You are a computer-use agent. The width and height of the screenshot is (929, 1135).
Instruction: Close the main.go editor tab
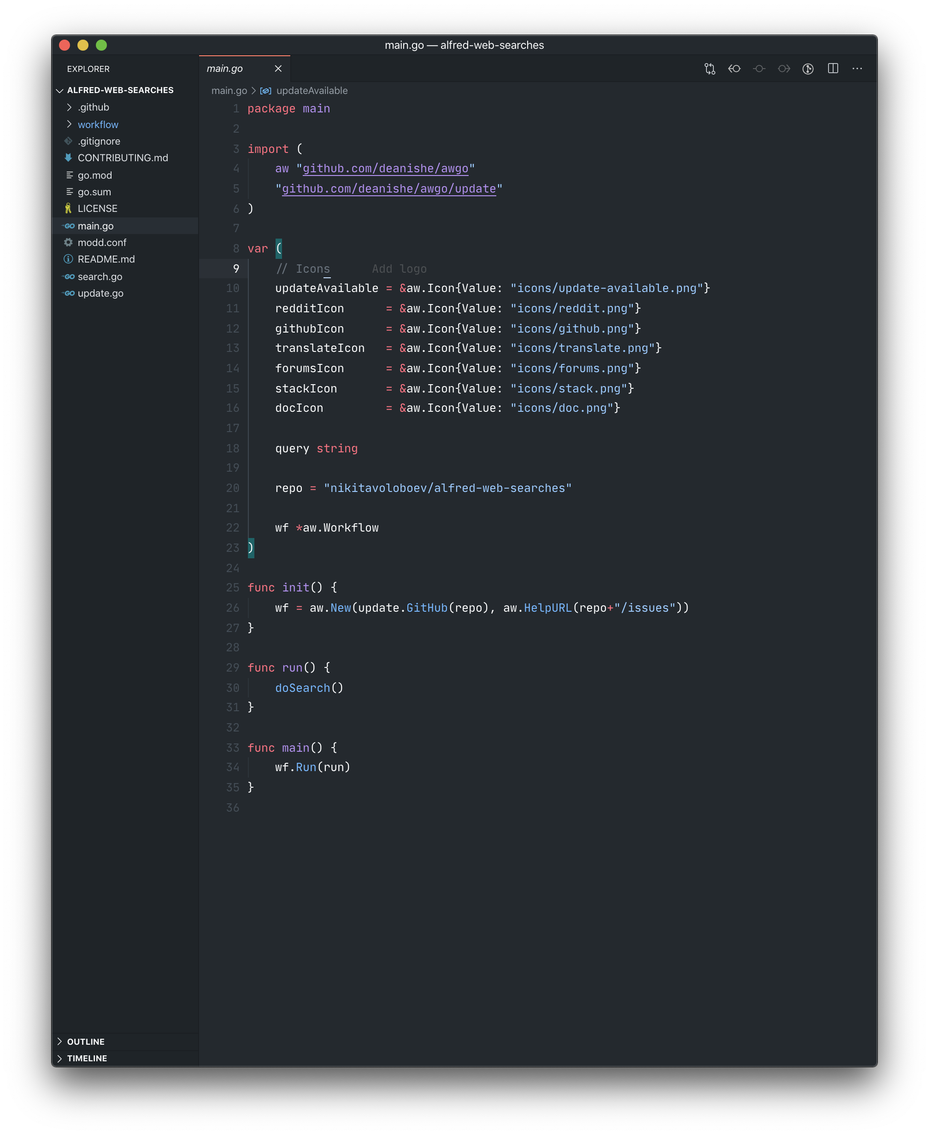278,69
